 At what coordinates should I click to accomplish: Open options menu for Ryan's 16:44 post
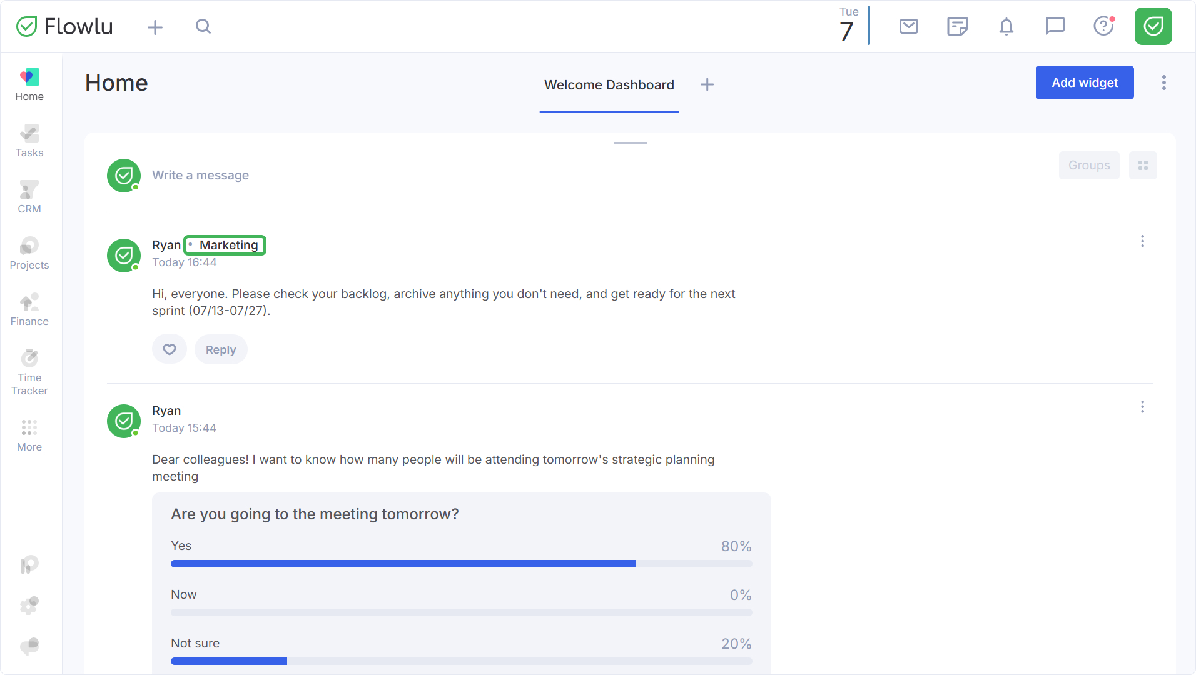tap(1142, 241)
